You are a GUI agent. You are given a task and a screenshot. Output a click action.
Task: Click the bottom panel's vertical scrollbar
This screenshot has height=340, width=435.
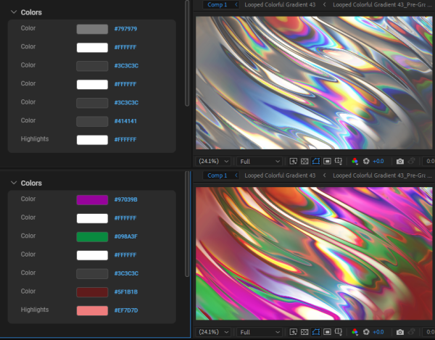pyautogui.click(x=187, y=224)
